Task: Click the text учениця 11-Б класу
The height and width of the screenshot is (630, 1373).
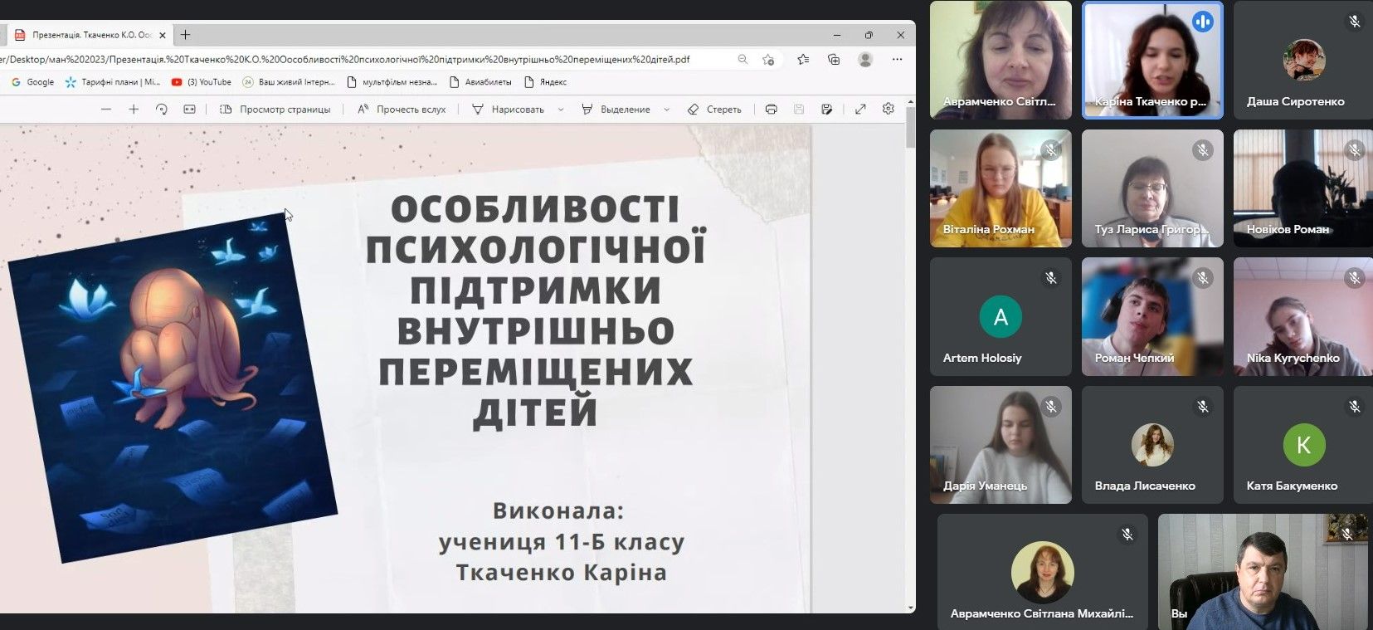Action: [561, 542]
